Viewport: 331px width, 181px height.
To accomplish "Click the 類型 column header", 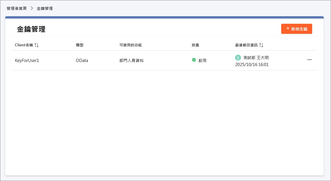I will 80,45.
